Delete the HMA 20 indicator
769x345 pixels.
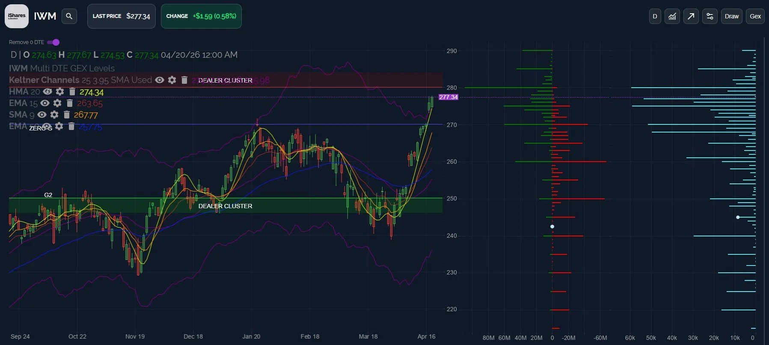pyautogui.click(x=72, y=91)
